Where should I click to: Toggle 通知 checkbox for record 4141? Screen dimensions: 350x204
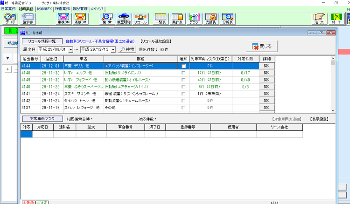[x=183, y=94]
